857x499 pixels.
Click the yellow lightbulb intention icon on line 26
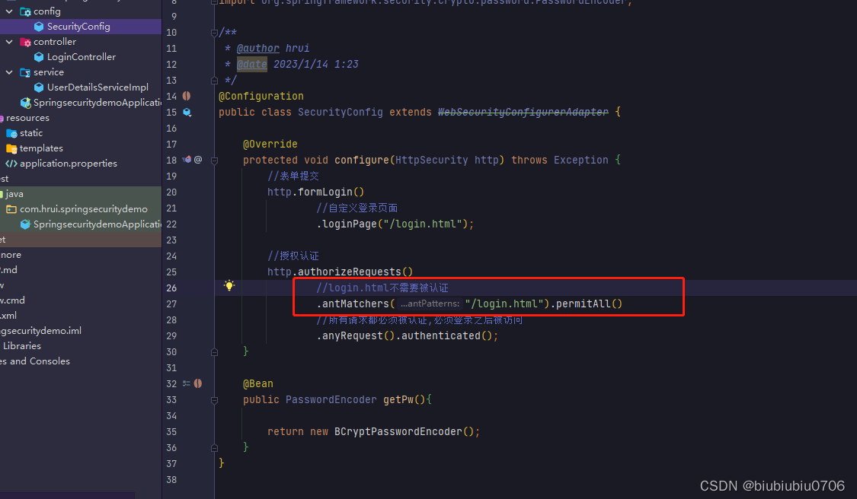pyautogui.click(x=229, y=285)
